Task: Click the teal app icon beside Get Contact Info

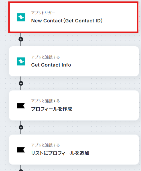Action: 21,61
